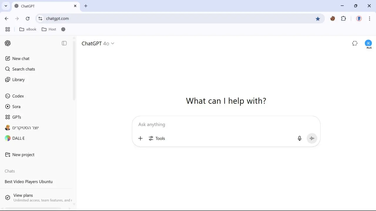376x211 pixels.
Task: Open the IK profile avatar menu
Action: (368, 44)
